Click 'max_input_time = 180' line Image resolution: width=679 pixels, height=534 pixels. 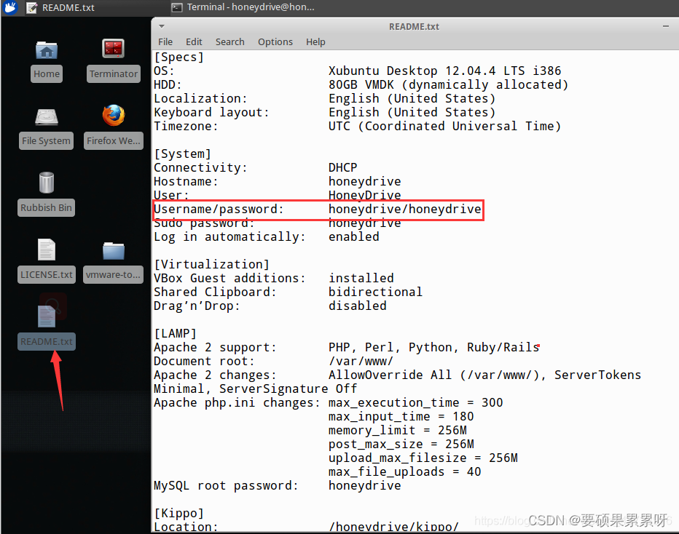tap(401, 417)
